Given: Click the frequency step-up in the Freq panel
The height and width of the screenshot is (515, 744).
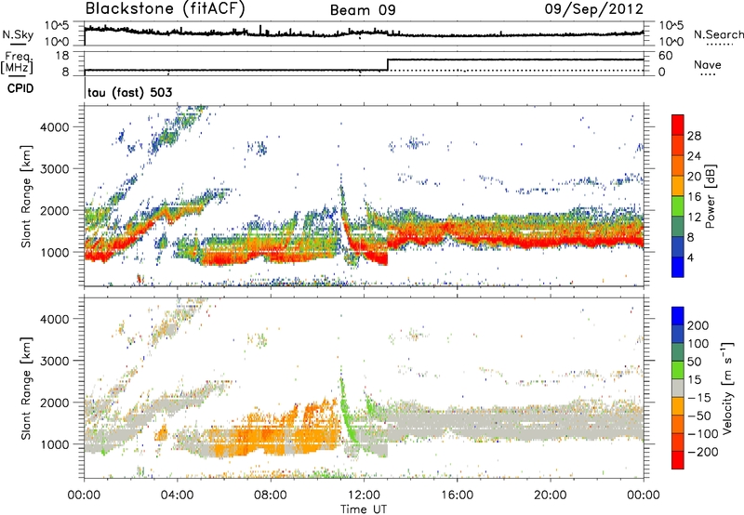Looking at the screenshot, I should 388,65.
